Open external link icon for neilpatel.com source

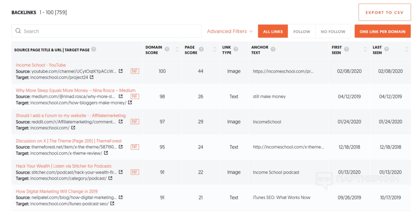coord(121,197)
